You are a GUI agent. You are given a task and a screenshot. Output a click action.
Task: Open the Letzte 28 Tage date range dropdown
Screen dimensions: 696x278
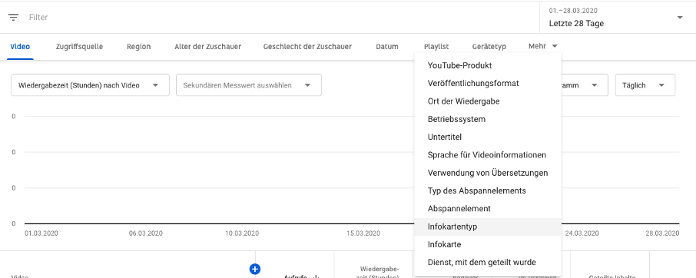[x=618, y=18]
